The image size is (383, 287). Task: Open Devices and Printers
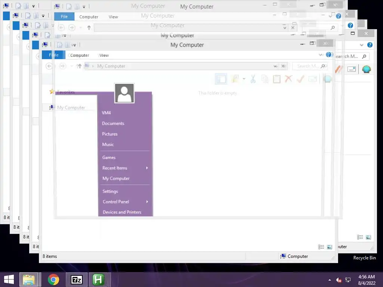[x=122, y=212]
